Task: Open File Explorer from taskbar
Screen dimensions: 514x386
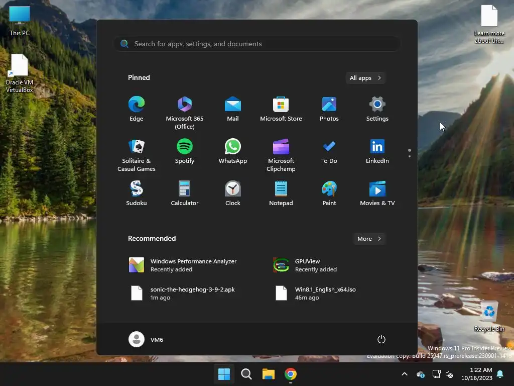Action: click(268, 374)
